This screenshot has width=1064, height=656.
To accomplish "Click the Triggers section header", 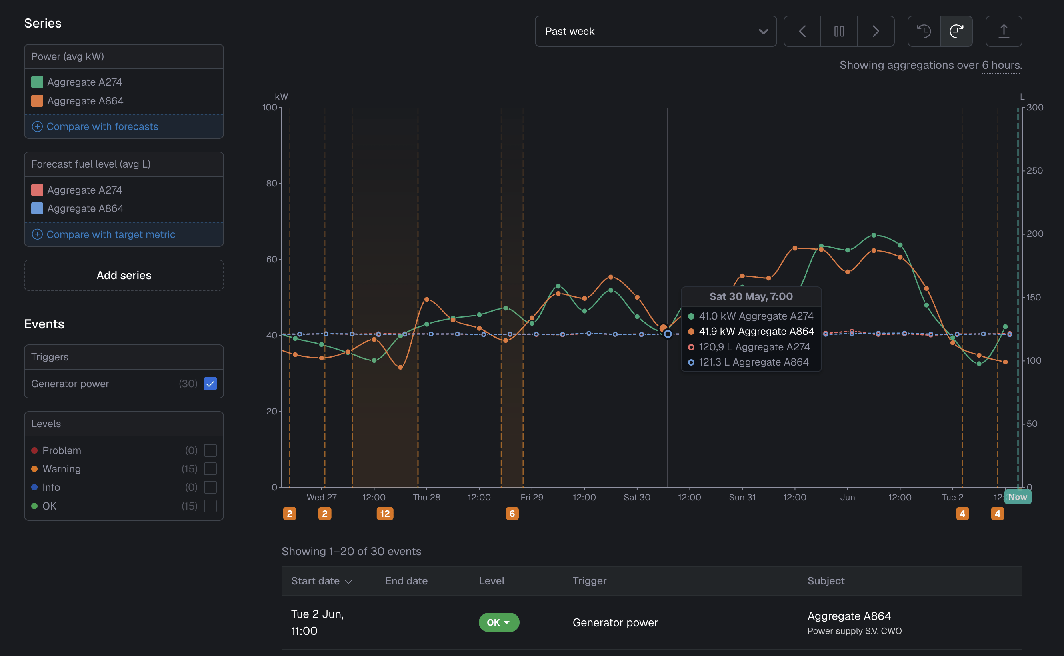I will coord(124,357).
